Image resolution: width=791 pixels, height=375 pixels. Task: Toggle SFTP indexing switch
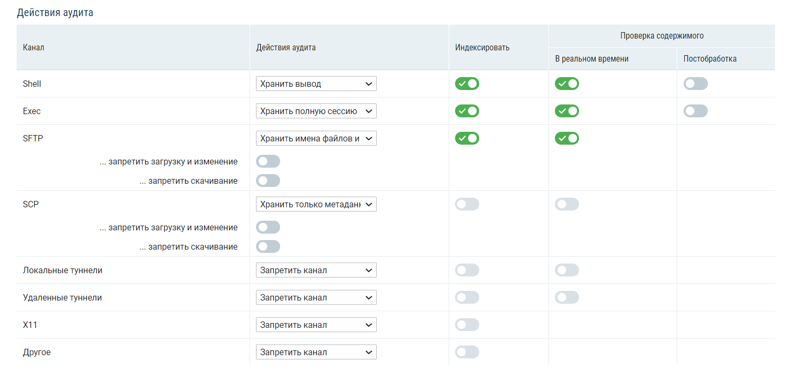coord(467,138)
